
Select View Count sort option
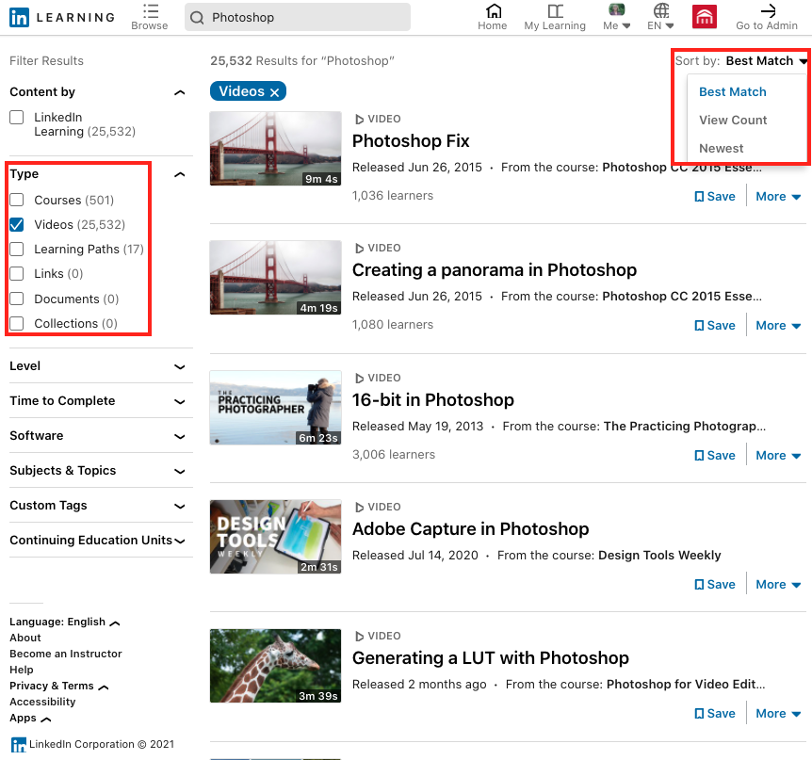(x=733, y=121)
